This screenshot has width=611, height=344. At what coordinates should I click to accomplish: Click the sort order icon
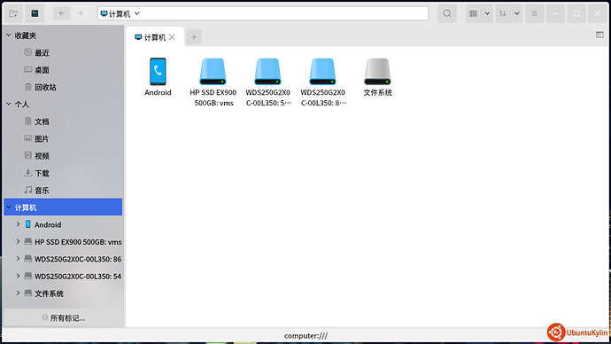(503, 13)
